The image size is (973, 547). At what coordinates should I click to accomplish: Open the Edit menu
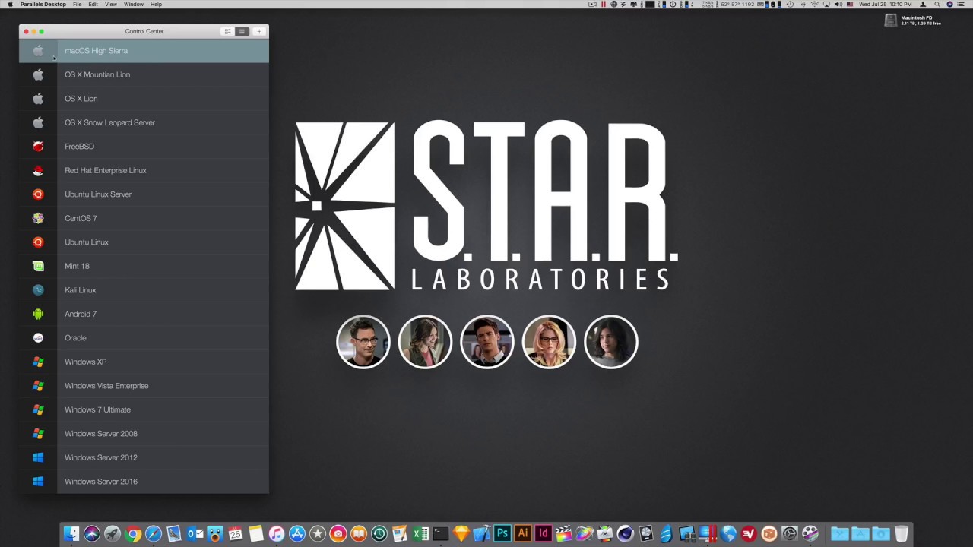point(93,5)
